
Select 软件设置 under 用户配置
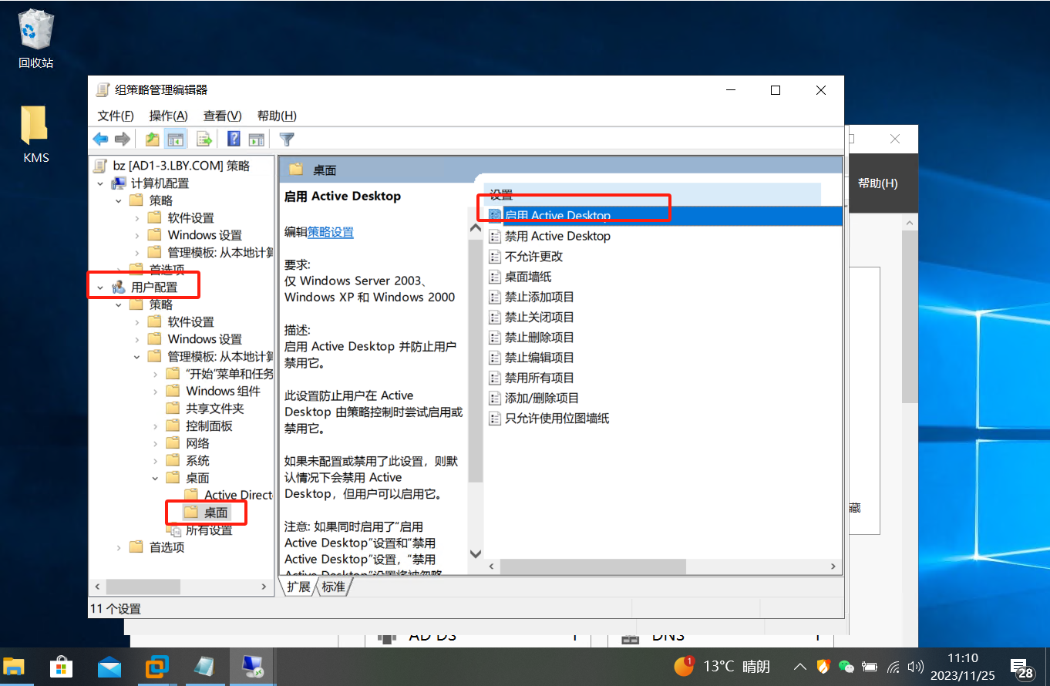pos(180,322)
